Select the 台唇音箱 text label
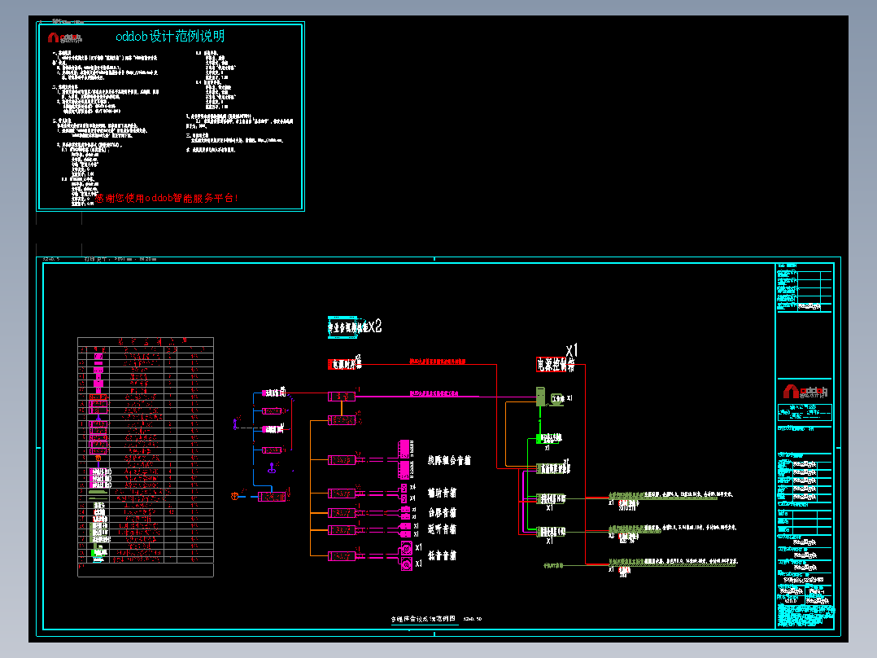This screenshot has height=658, width=877. point(442,512)
